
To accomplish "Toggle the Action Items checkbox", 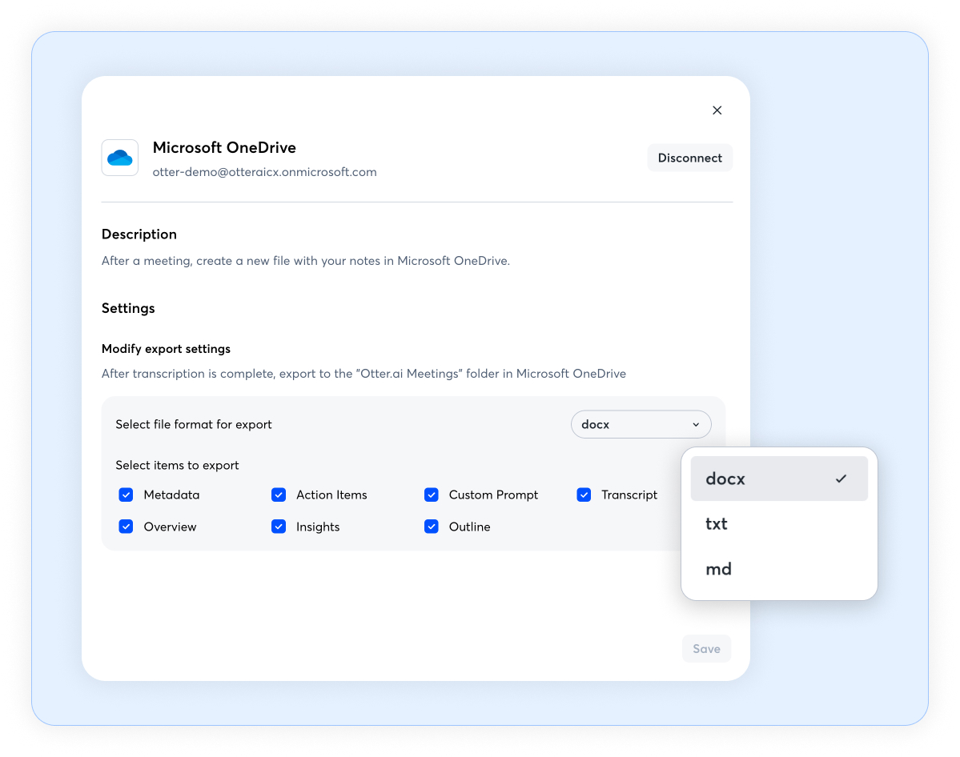I will click(x=279, y=495).
